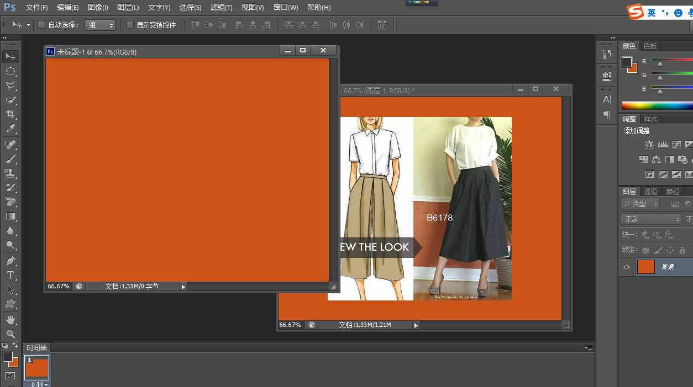This screenshot has width=693, height=387.
Task: Select the Polygonal Lasso tool
Action: coord(11,85)
